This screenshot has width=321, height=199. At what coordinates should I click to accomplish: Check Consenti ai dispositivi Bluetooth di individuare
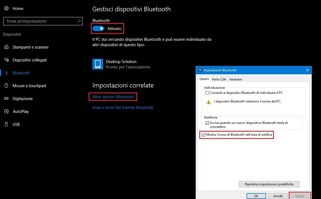coord(207,93)
